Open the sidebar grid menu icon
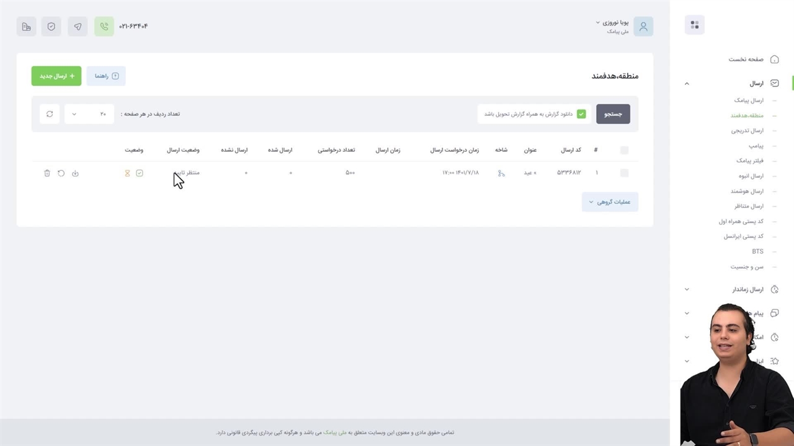 tap(694, 25)
